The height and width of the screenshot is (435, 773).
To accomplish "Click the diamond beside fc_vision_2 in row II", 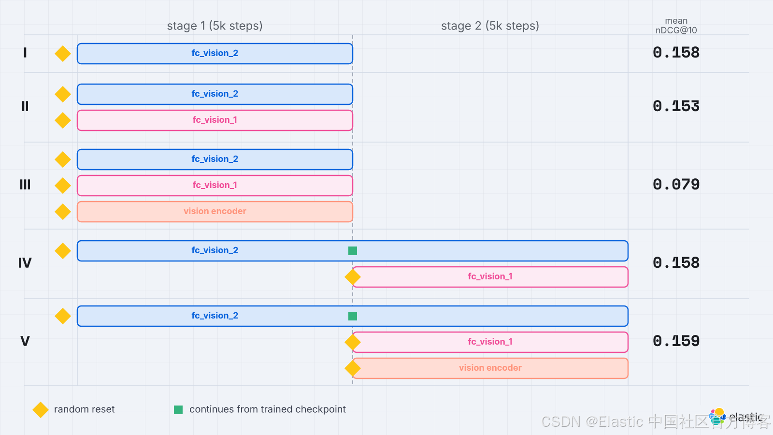I will click(x=63, y=94).
